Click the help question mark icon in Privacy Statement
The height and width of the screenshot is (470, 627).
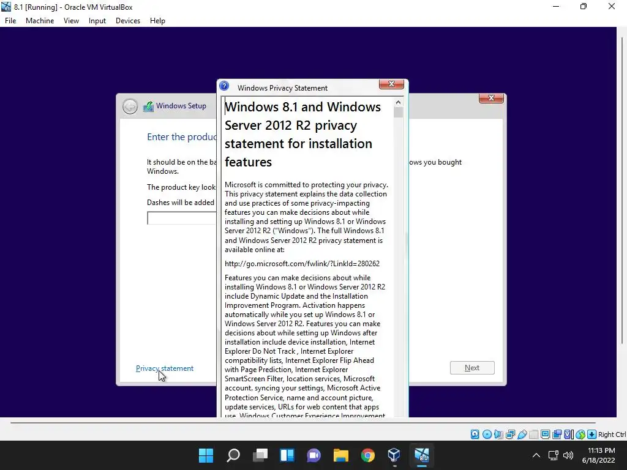224,86
